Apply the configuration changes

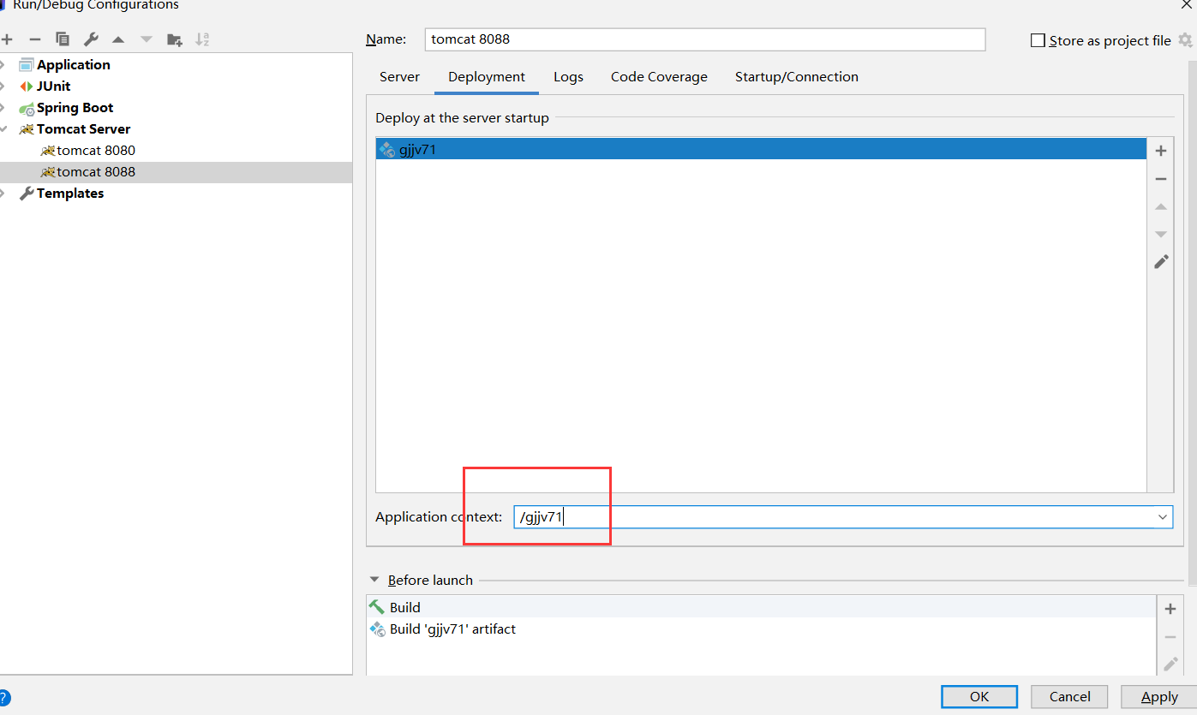click(x=1159, y=697)
